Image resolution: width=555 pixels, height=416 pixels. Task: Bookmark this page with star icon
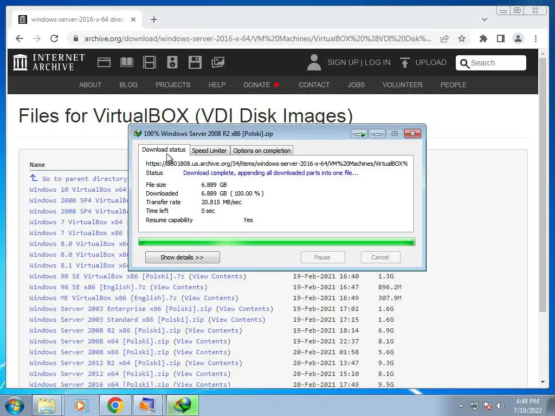pos(462,38)
